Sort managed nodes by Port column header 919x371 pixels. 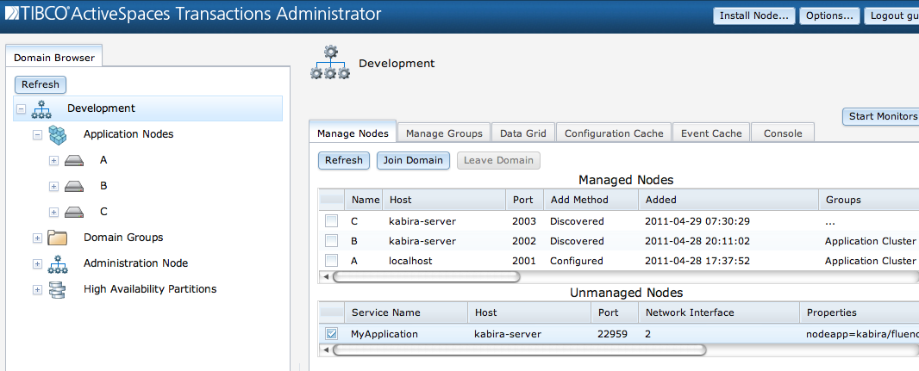(524, 200)
